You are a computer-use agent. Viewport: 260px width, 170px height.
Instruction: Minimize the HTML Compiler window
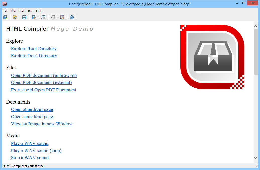(x=237, y=3)
